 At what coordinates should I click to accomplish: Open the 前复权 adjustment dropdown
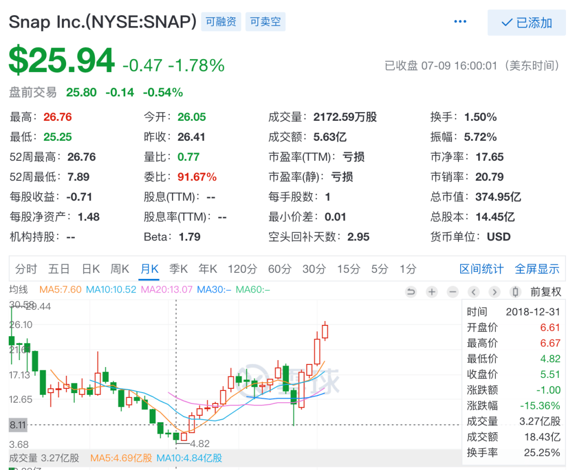click(x=546, y=292)
